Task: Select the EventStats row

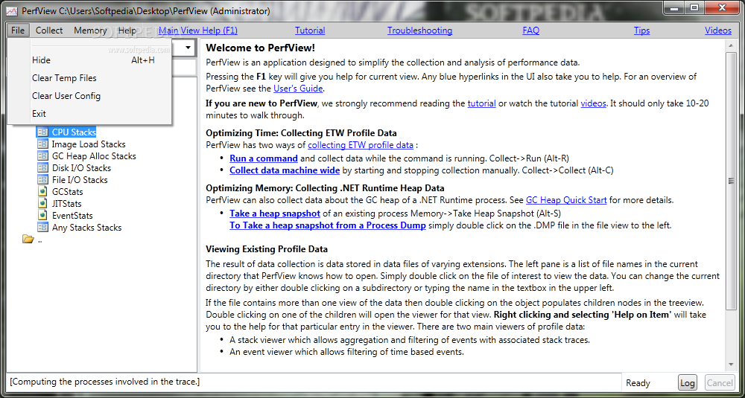Action: [x=72, y=215]
